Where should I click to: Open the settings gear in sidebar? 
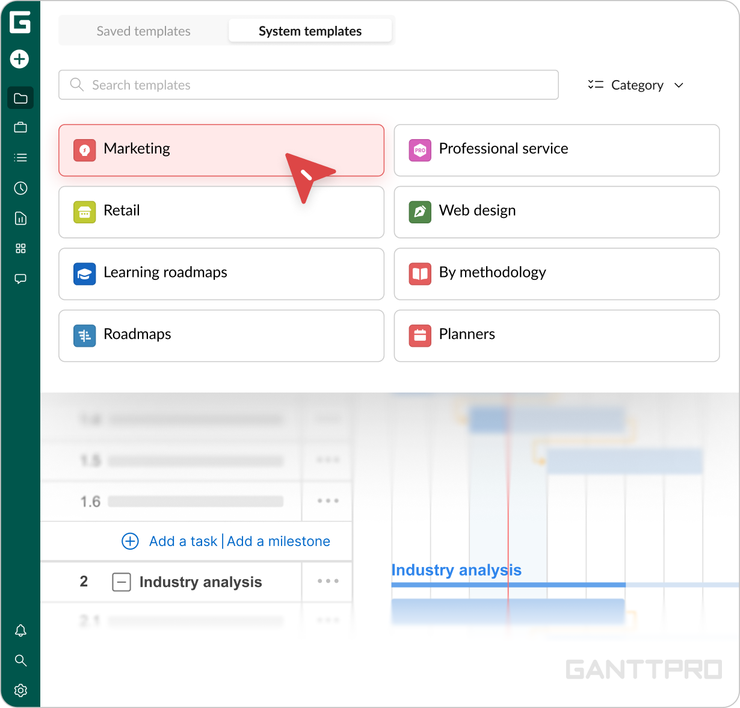pyautogui.click(x=20, y=690)
